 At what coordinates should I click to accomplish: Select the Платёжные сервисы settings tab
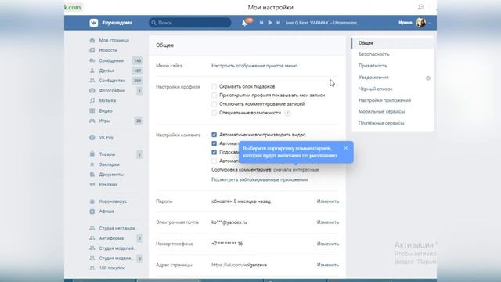[x=393, y=123]
